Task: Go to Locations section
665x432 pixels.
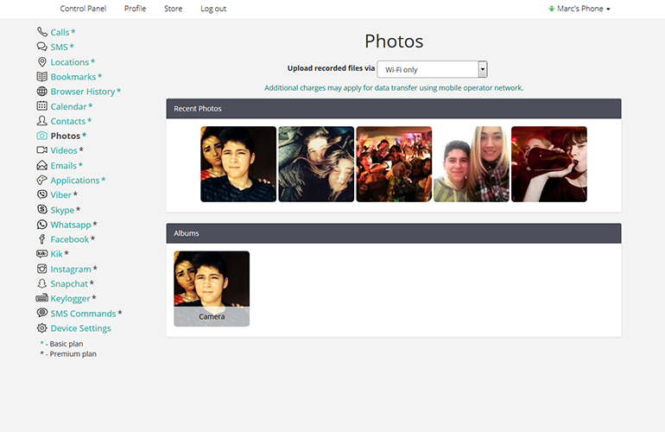Action: [70, 62]
